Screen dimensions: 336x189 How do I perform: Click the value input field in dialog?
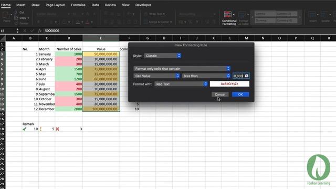(238, 76)
